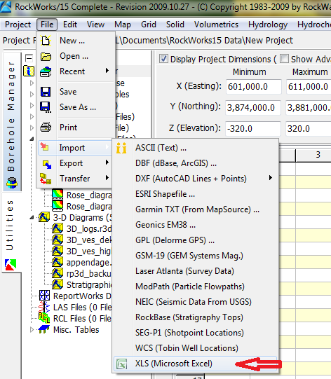Screen dimensions: 331x379
Task: Enable the Show Adv checkbox
Action: [284, 58]
